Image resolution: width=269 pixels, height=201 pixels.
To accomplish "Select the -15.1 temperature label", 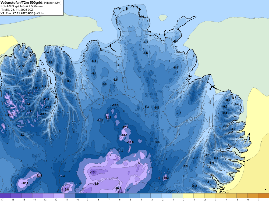I will 166,178.
